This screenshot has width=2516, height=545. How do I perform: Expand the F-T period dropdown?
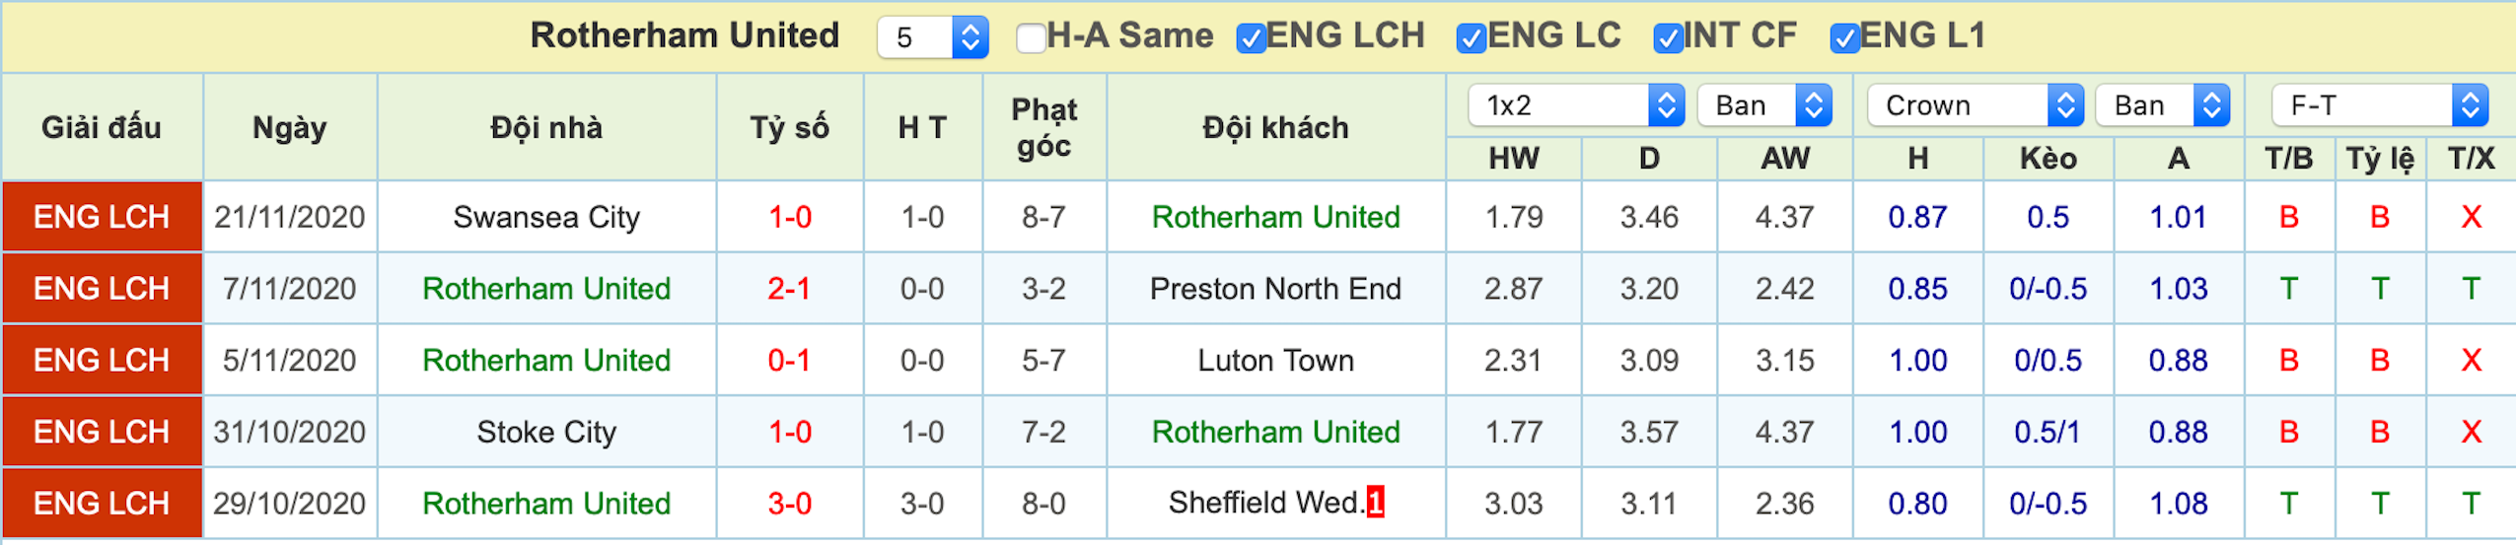[2380, 104]
